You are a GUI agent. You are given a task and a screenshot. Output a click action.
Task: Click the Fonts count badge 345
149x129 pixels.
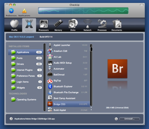pyautogui.click(x=39, y=58)
